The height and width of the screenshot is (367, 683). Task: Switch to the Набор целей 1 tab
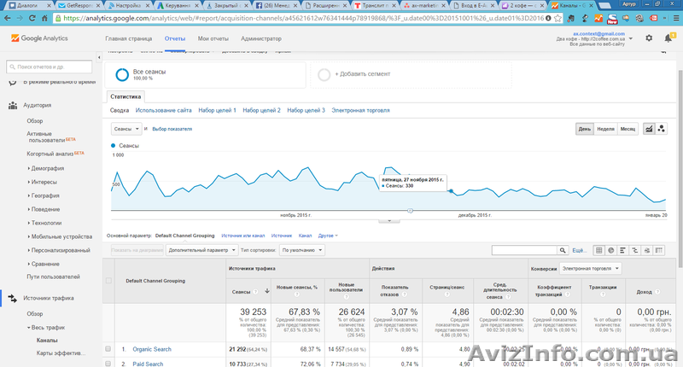[x=217, y=110]
